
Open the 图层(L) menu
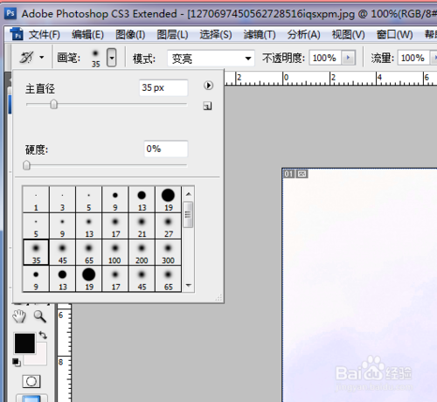(x=172, y=35)
